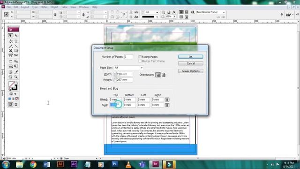This screenshot has width=300, height=169.
Task: Open the zoom level dropdown in status bar
Action: (x=23, y=159)
